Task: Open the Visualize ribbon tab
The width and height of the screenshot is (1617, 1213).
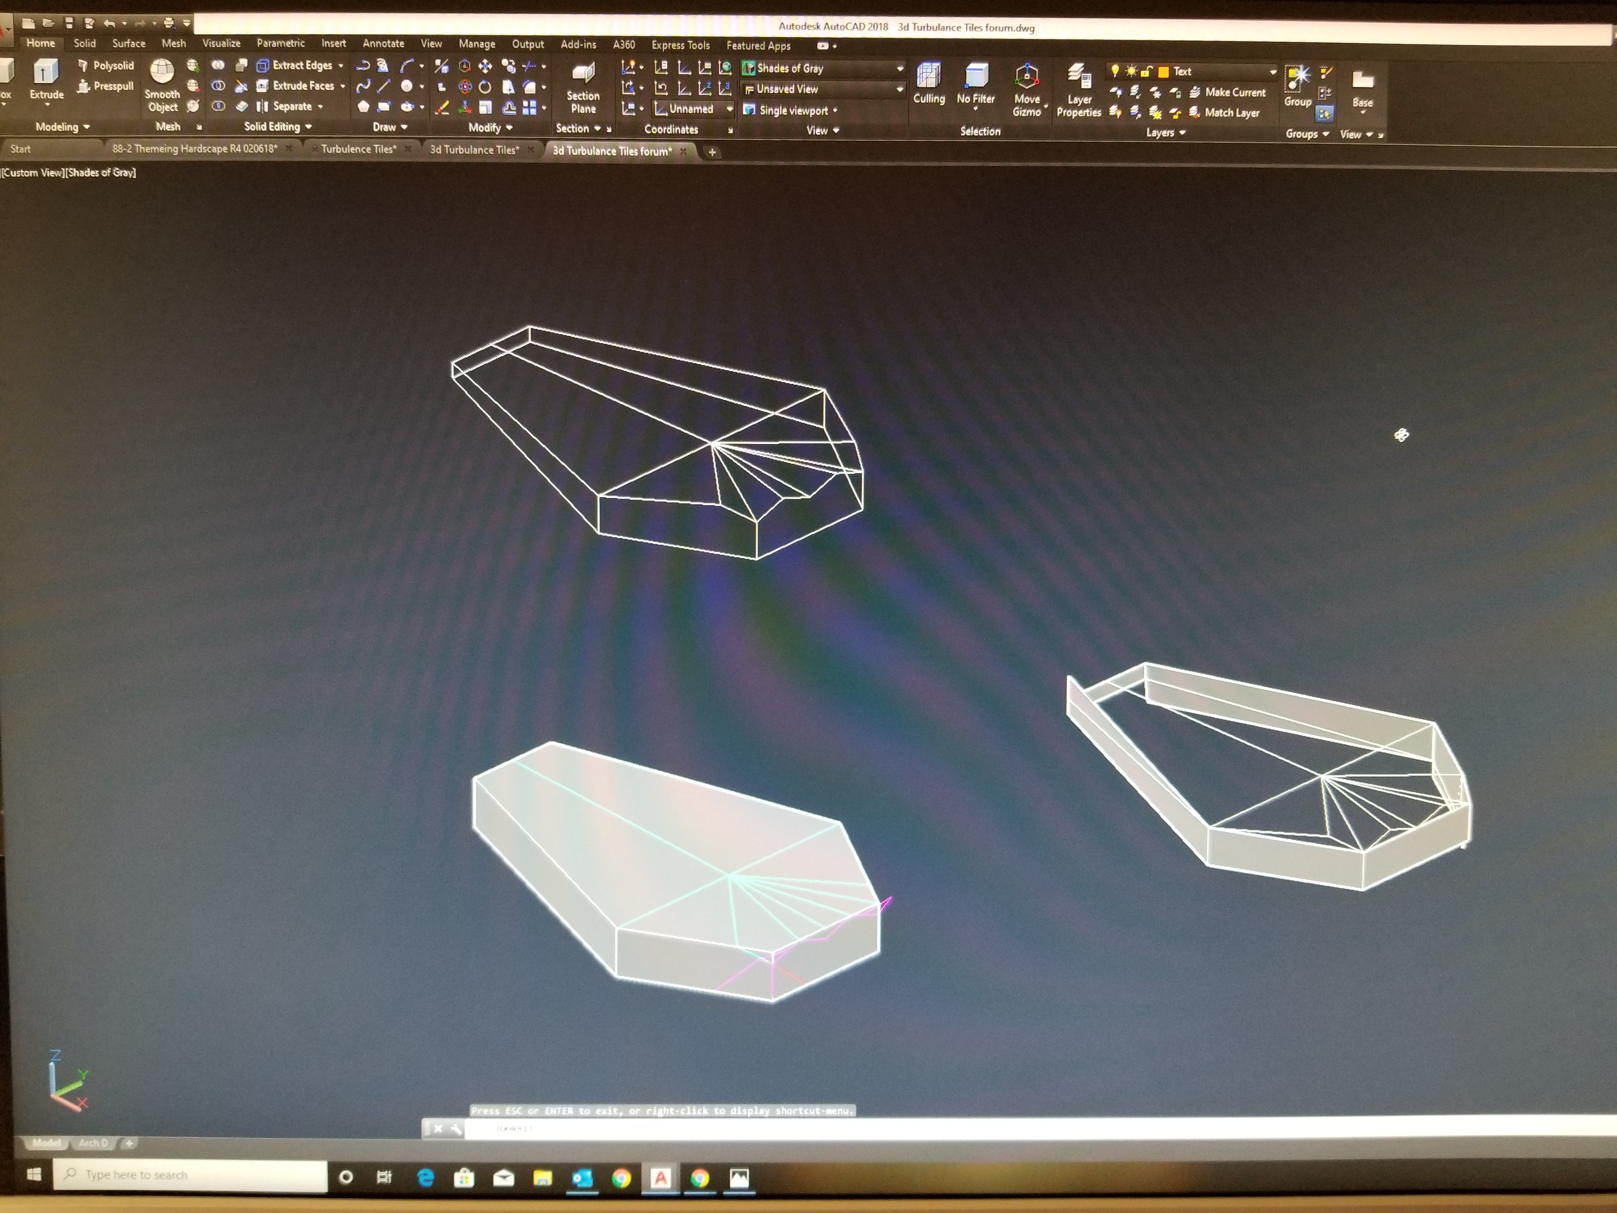Action: click(221, 43)
